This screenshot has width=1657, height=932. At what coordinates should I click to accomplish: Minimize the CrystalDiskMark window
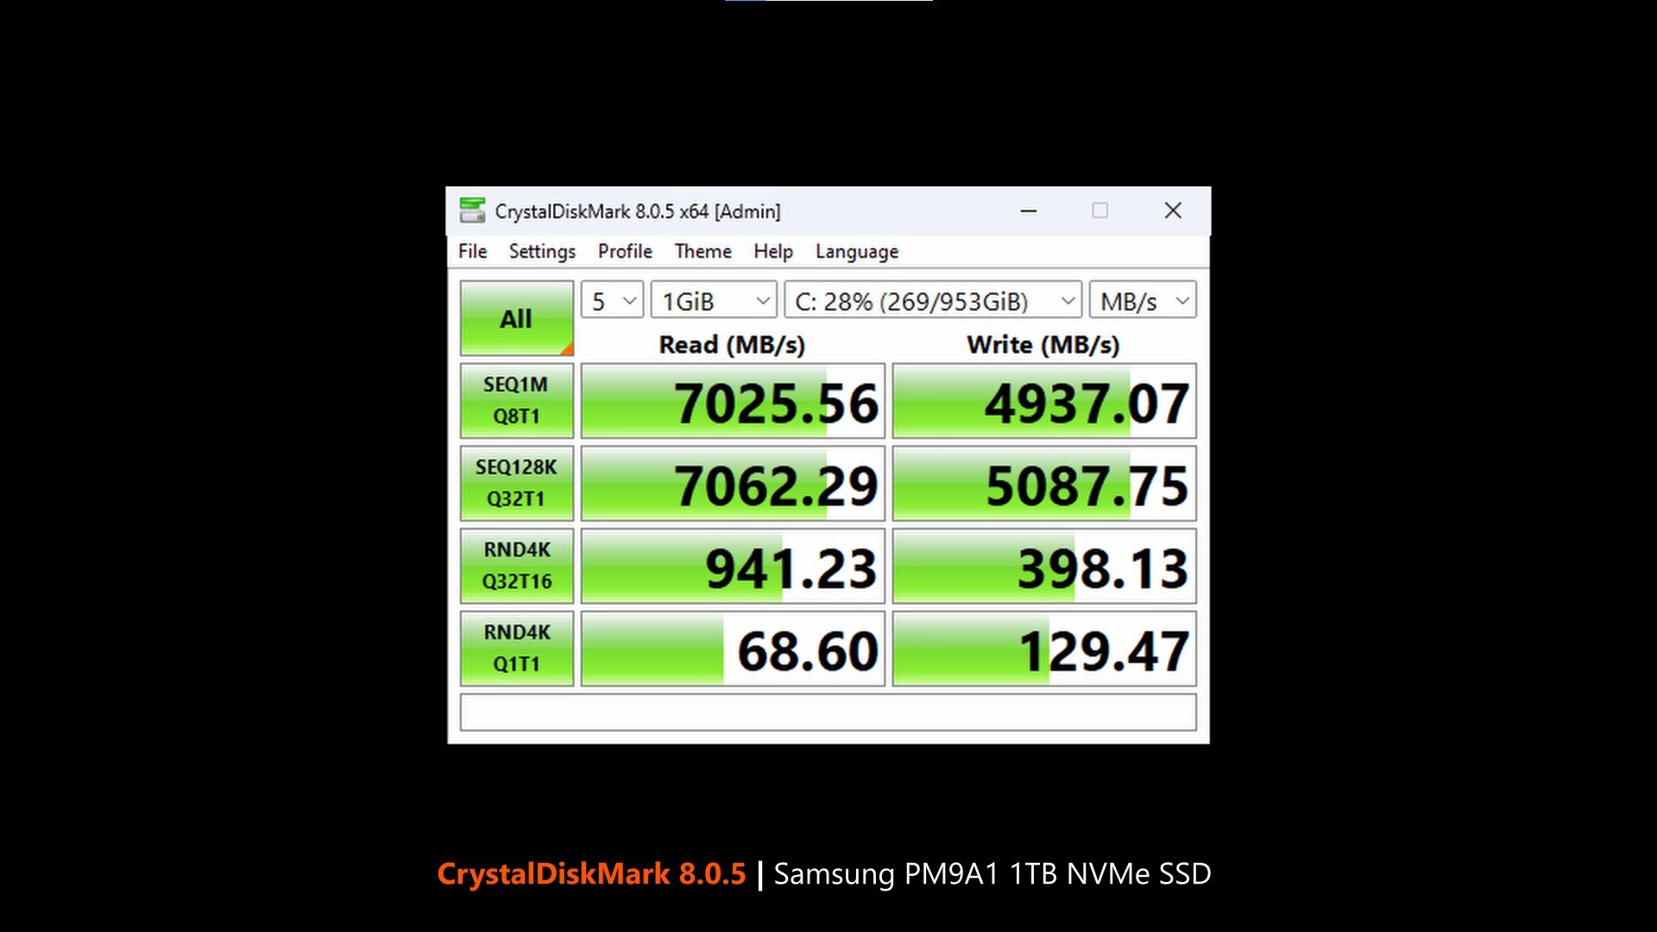tap(1029, 211)
